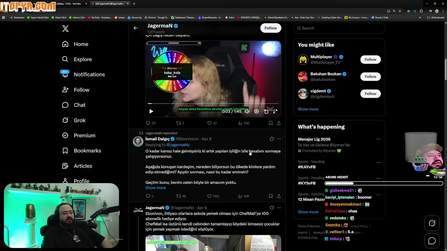Image resolution: width=447 pixels, height=251 pixels.
Task: Open the All Bookmarks folder
Action: 435,17
